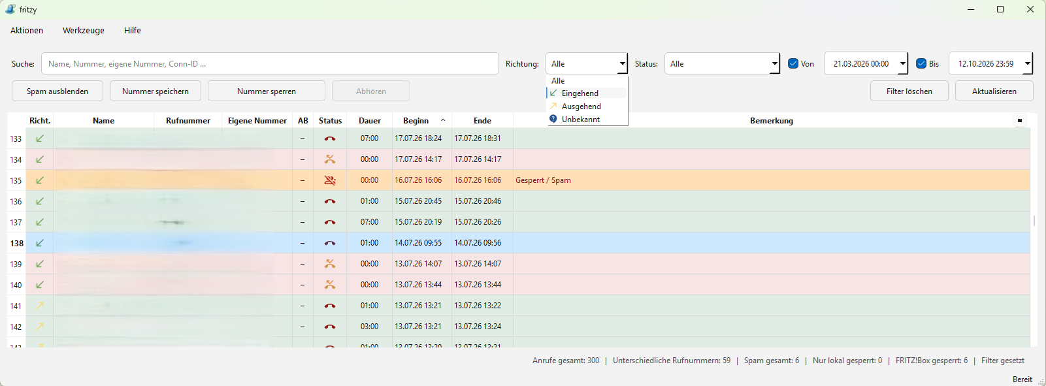
Task: Click the missed call icon in row 134
Action: tap(330, 159)
